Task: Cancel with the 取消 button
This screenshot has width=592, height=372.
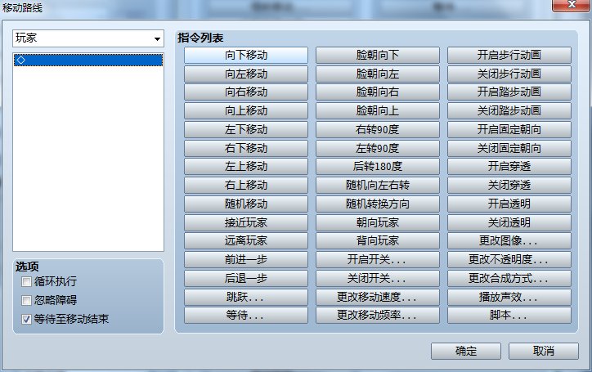Action: coord(544,352)
